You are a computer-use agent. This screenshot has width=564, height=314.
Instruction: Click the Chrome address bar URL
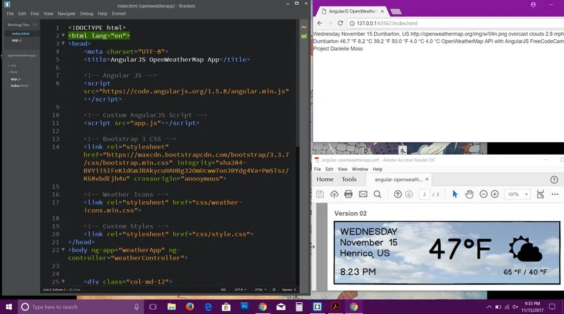387,24
